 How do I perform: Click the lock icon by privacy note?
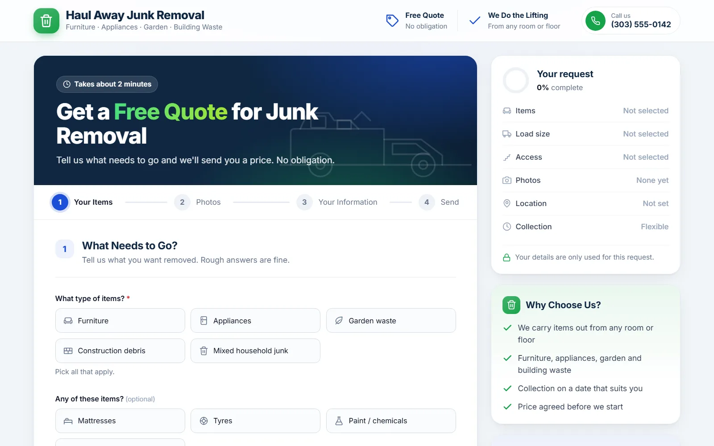pos(506,257)
